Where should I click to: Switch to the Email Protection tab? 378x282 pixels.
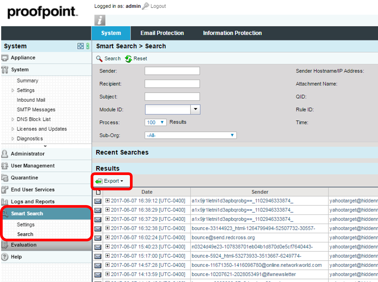162,33
